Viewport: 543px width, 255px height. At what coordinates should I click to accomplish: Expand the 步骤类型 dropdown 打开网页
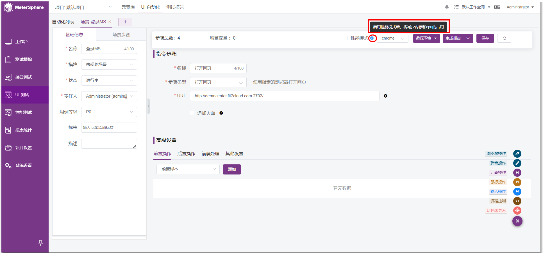[218, 82]
